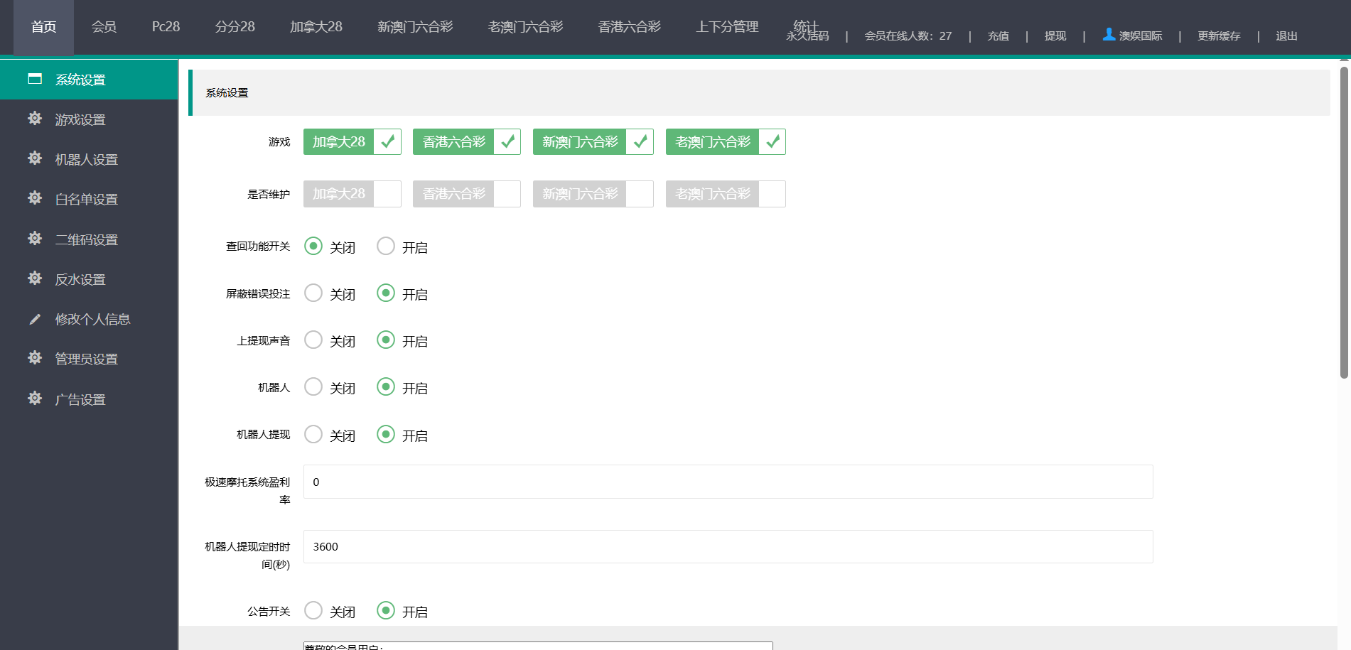Click the gear icon beside 二维码设置
Screen dimensions: 1351x650
35,239
